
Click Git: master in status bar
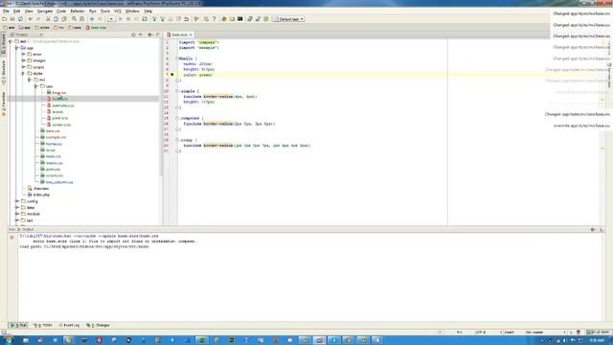(534, 333)
